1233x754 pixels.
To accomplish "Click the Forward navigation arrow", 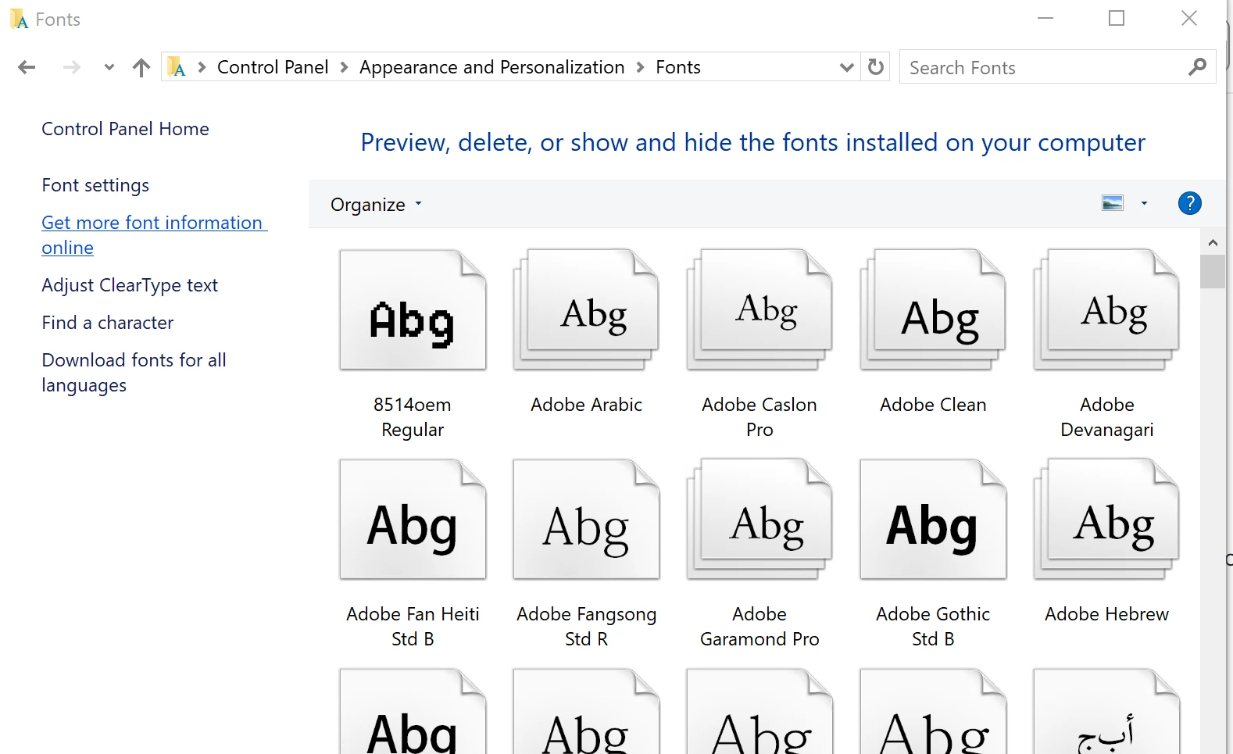I will coord(72,67).
